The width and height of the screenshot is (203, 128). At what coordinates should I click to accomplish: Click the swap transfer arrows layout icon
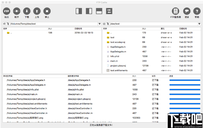109,11
